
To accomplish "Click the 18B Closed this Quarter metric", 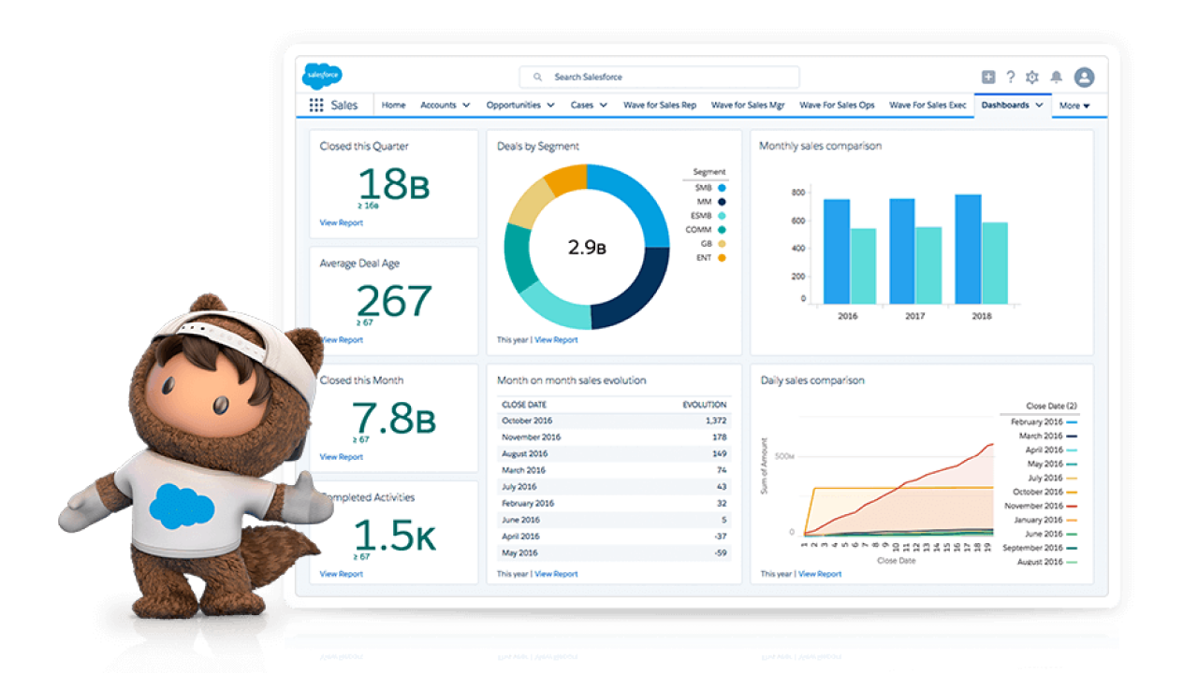I will 394,183.
